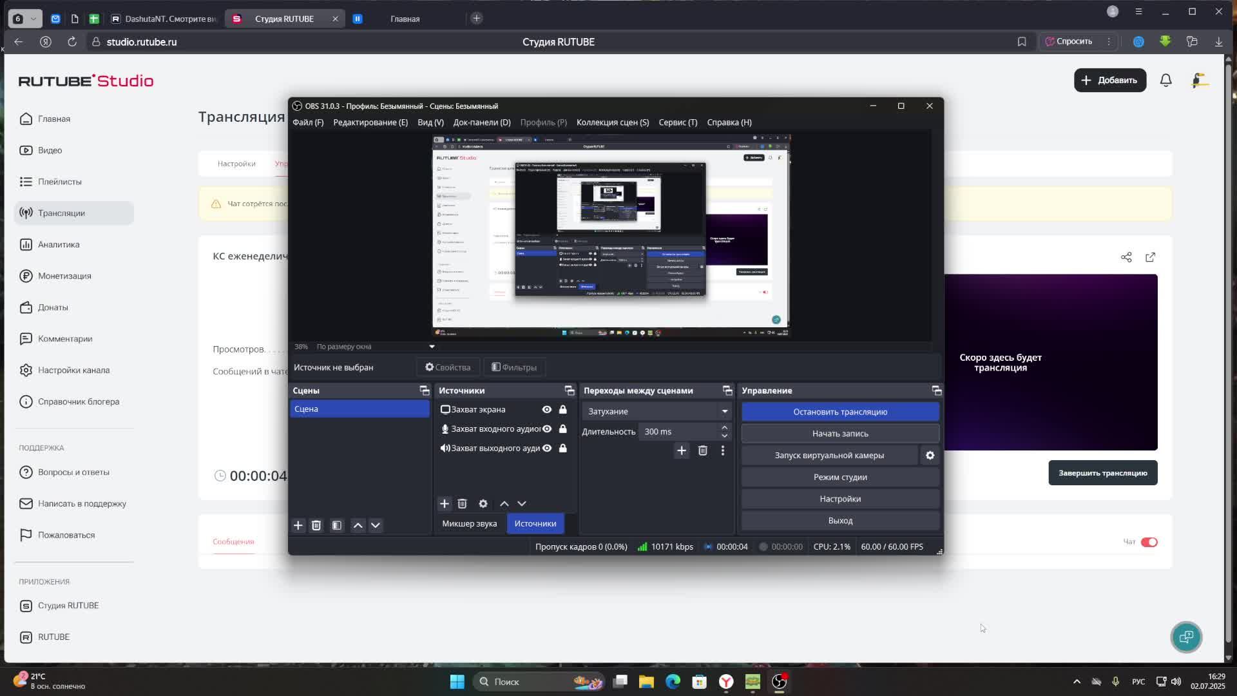
Task: Add a transition with plus icon
Action: [x=681, y=451]
